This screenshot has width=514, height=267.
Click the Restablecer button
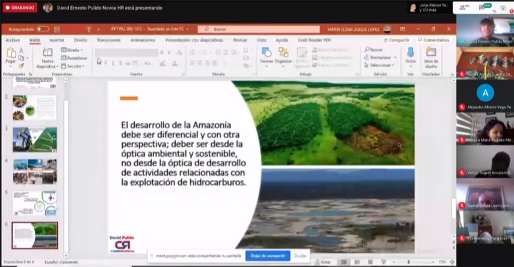tap(74, 58)
